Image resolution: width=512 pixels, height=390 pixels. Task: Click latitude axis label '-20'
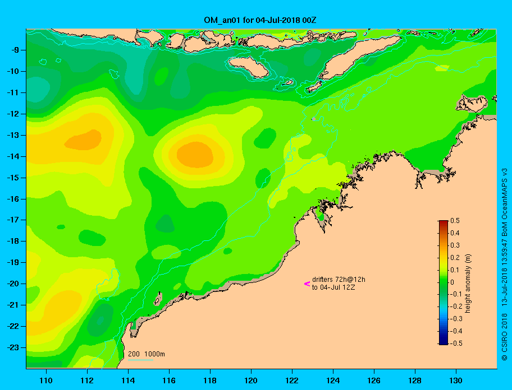pyautogui.click(x=13, y=284)
